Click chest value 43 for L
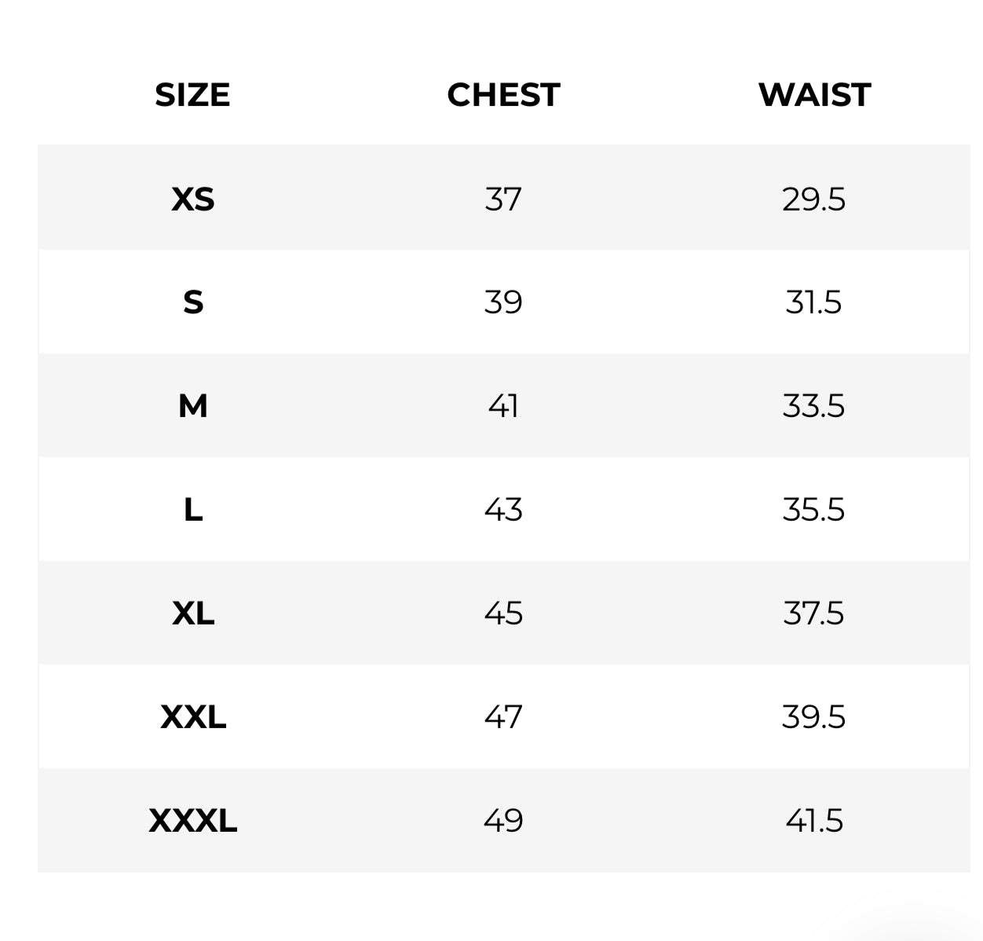 click(503, 511)
